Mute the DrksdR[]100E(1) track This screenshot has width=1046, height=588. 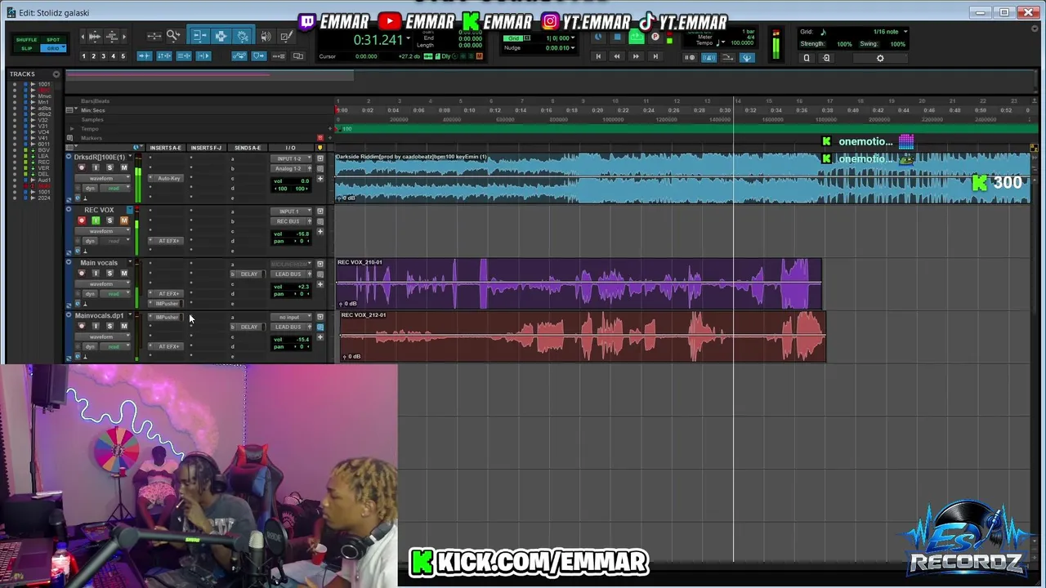click(x=124, y=167)
